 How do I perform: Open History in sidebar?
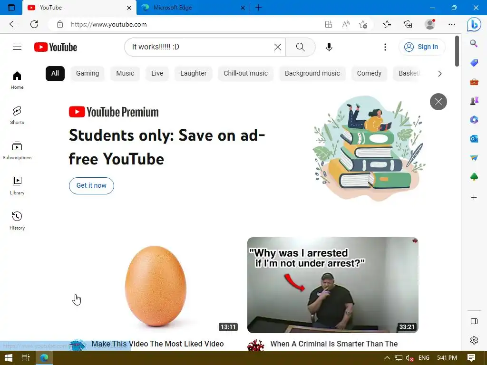pos(17,221)
